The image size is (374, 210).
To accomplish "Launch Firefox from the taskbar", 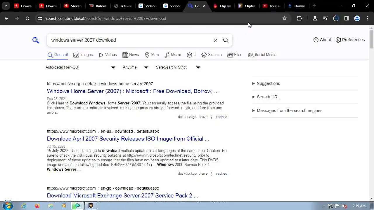I will point(37,206).
